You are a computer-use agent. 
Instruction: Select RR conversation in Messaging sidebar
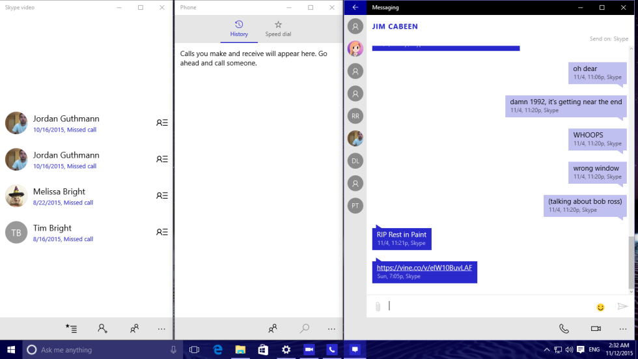pos(355,116)
